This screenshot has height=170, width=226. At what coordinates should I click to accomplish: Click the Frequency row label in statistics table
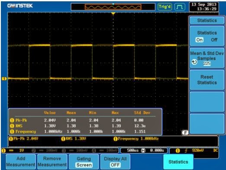click(26, 132)
